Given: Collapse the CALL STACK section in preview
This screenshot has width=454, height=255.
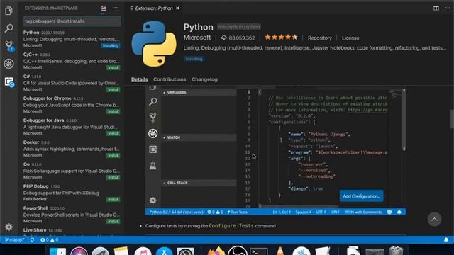Looking at the screenshot, I should pos(199,183).
